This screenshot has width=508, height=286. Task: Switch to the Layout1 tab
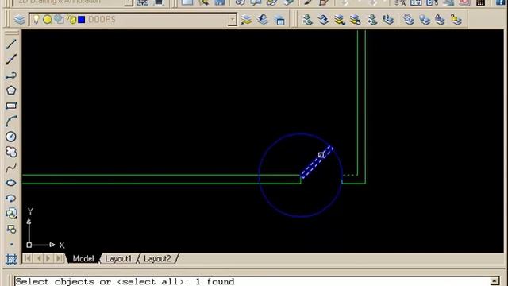click(x=118, y=259)
